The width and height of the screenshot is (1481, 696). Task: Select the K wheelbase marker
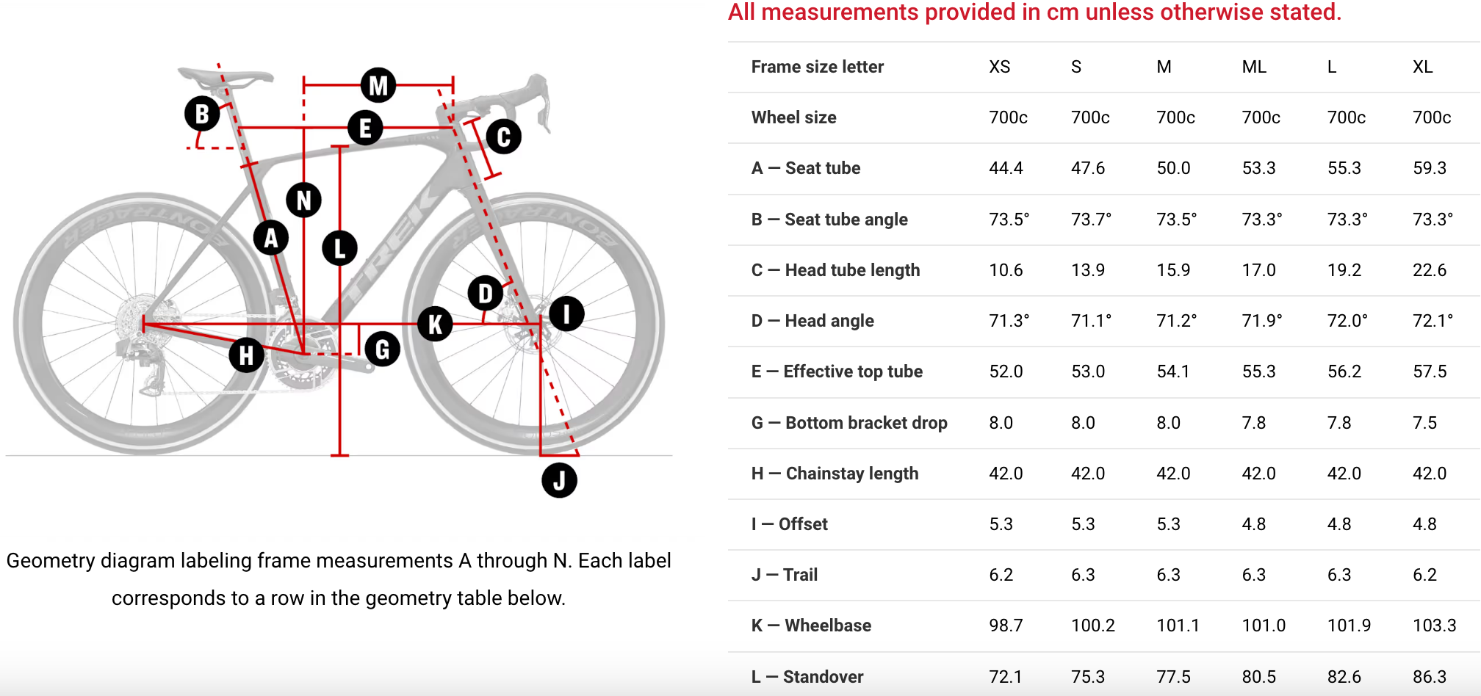[x=435, y=324]
